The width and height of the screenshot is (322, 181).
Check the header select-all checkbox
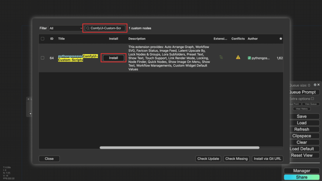[x=43, y=38]
